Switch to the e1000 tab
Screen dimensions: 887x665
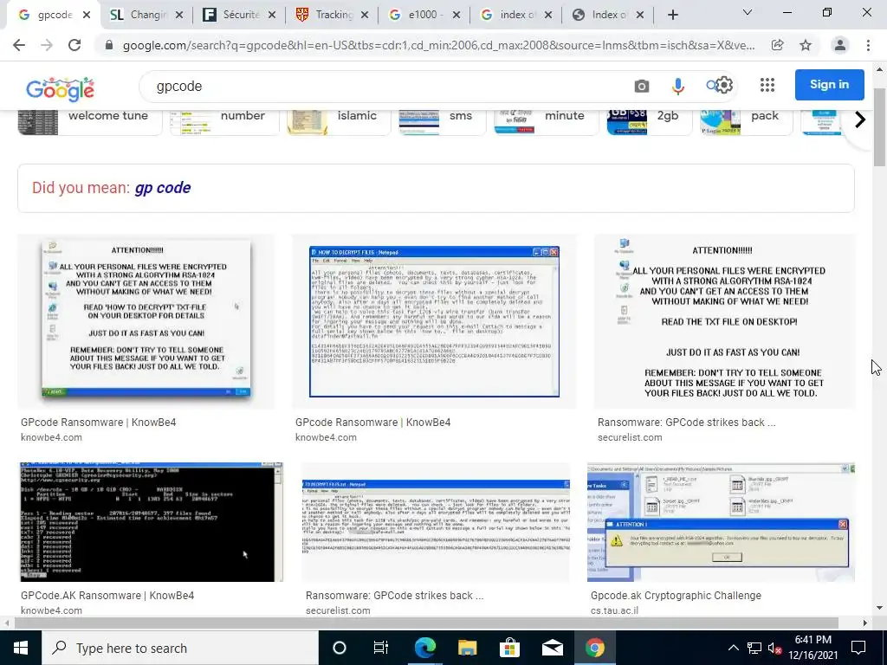click(426, 16)
